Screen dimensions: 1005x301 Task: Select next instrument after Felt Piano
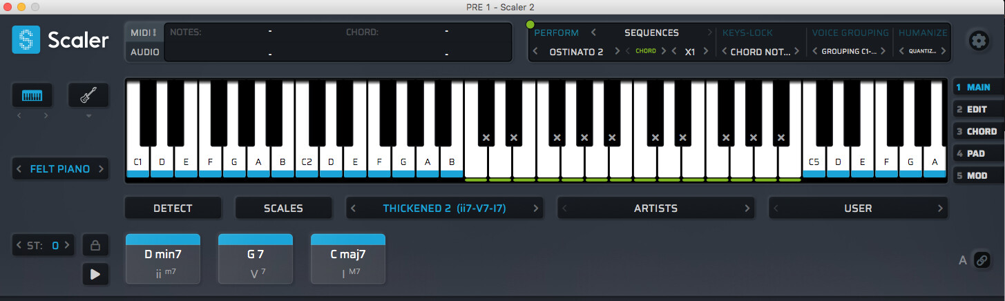(101, 168)
